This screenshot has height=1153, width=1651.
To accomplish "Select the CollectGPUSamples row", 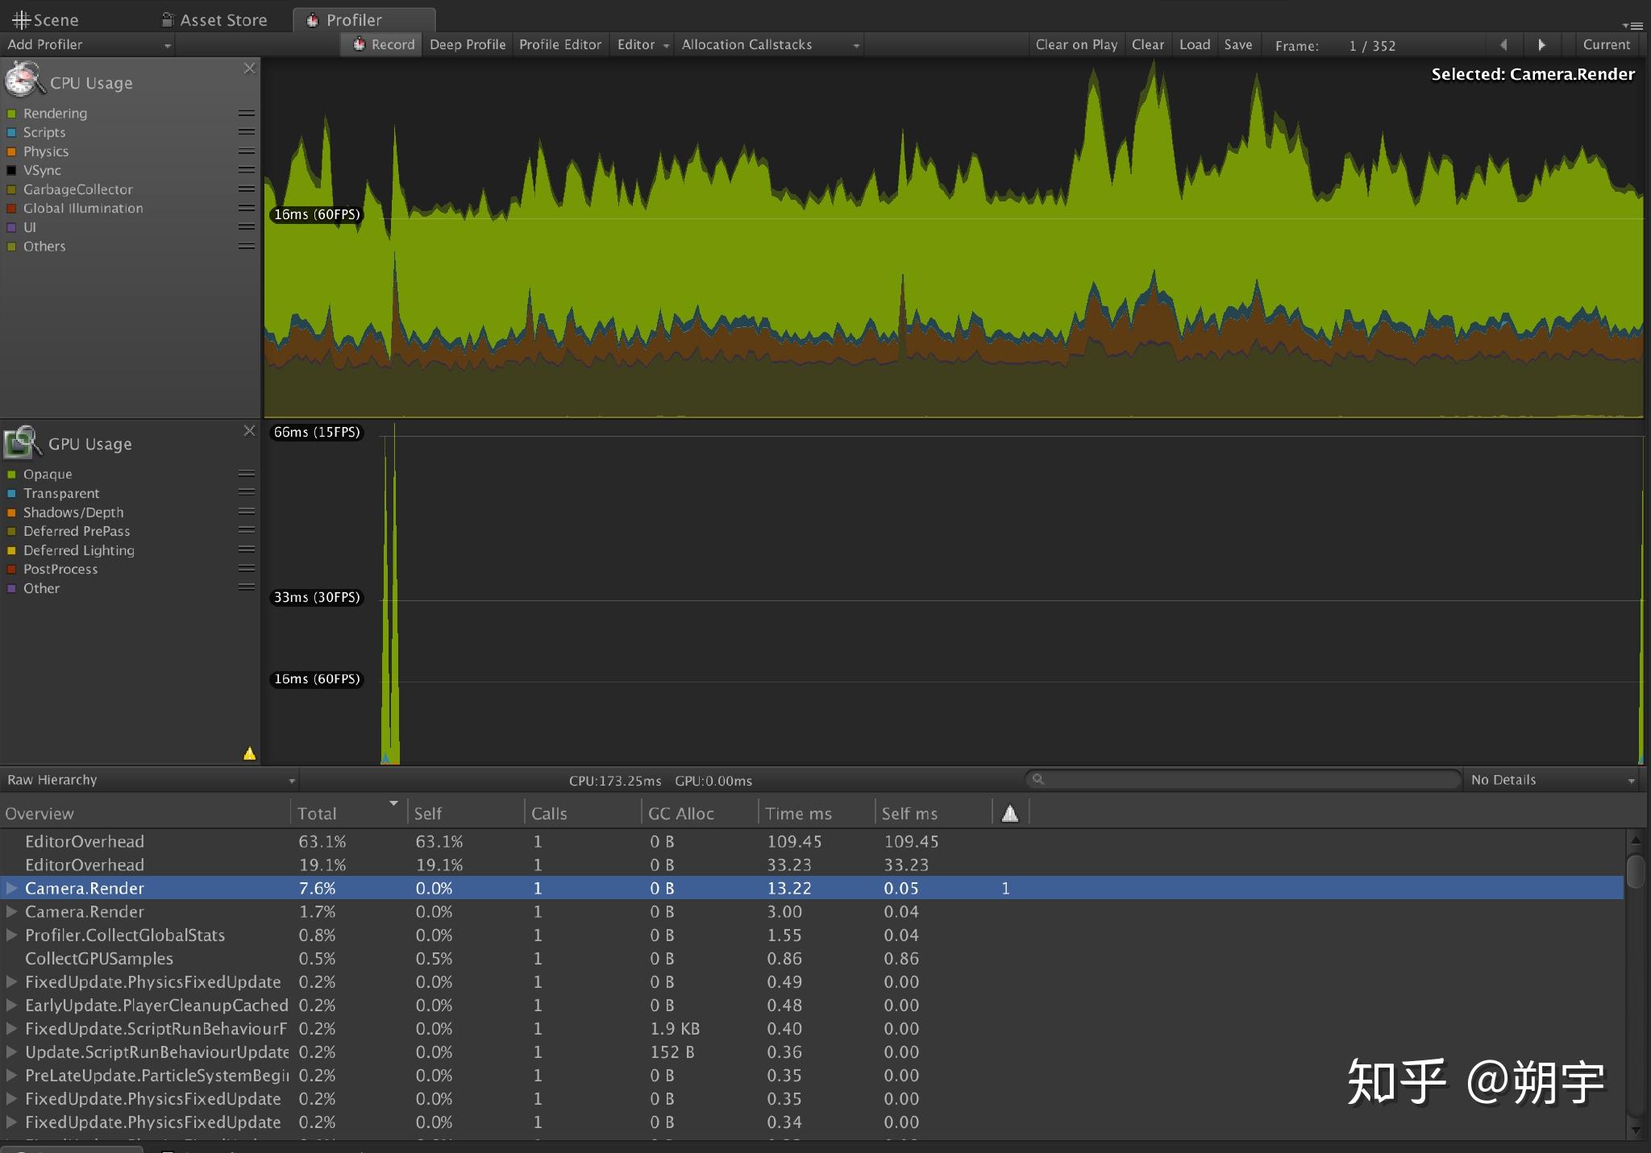I will click(812, 958).
